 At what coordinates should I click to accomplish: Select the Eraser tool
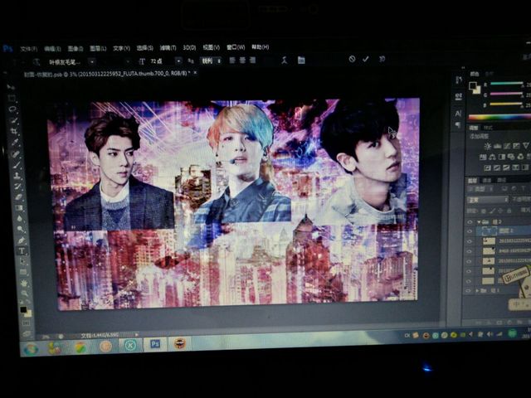(x=18, y=197)
